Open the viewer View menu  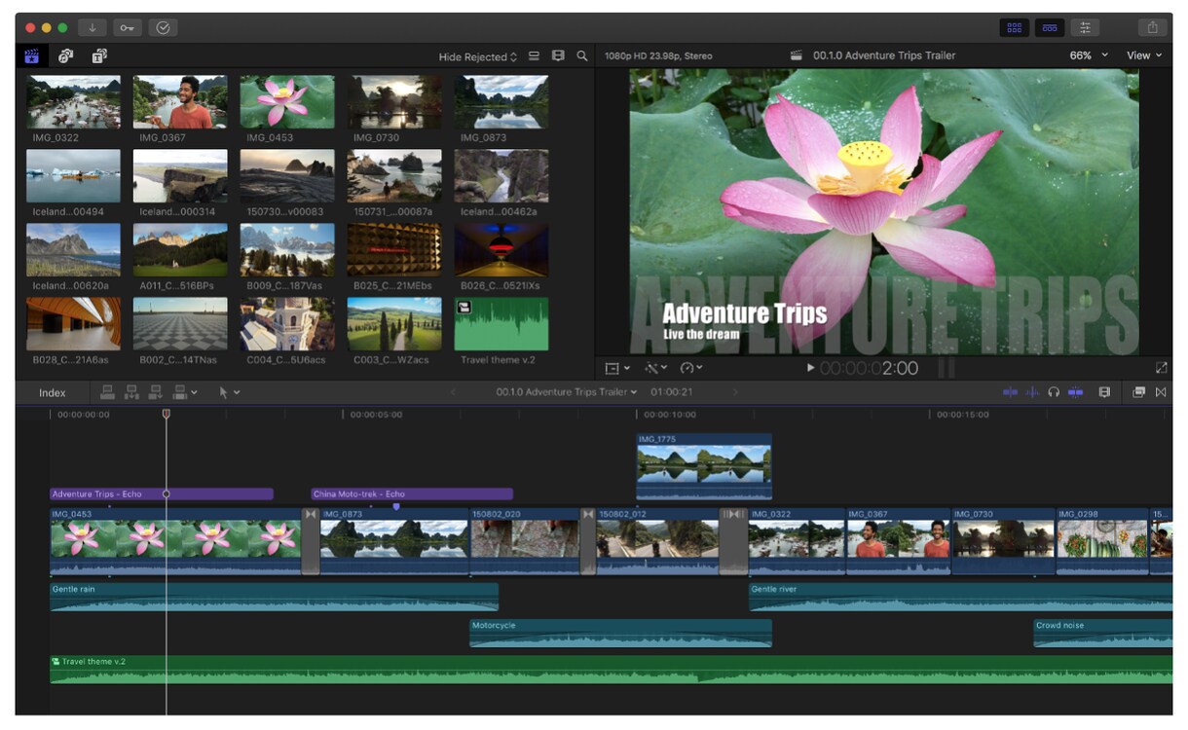coord(1144,55)
